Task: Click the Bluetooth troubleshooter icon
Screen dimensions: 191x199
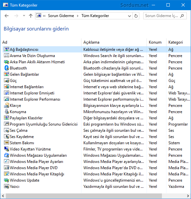Action: [7, 68]
